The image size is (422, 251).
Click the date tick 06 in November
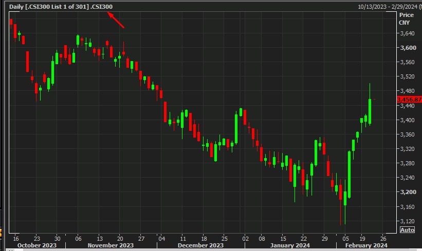[78, 239]
